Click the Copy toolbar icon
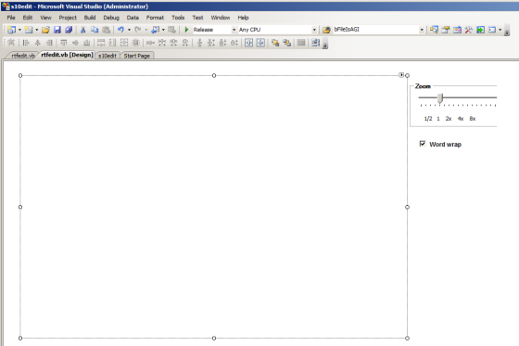 point(95,30)
